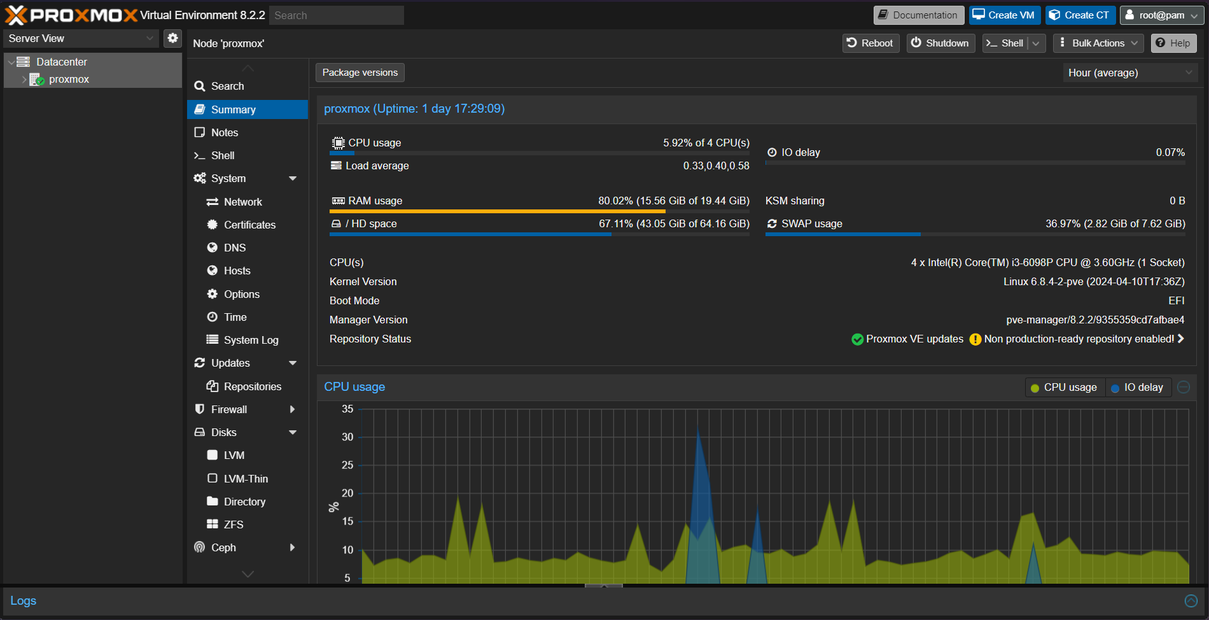
Task: Click the Reboot button
Action: click(x=870, y=43)
